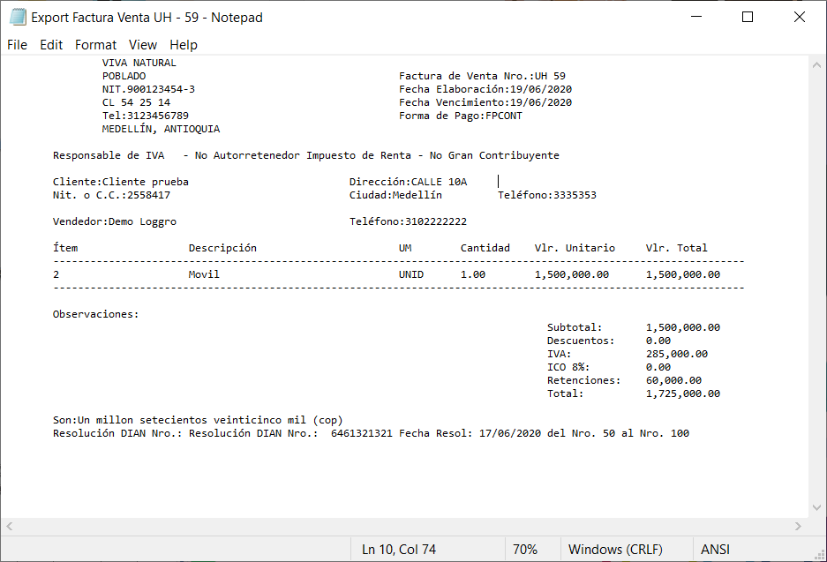Open the File menu

point(18,44)
